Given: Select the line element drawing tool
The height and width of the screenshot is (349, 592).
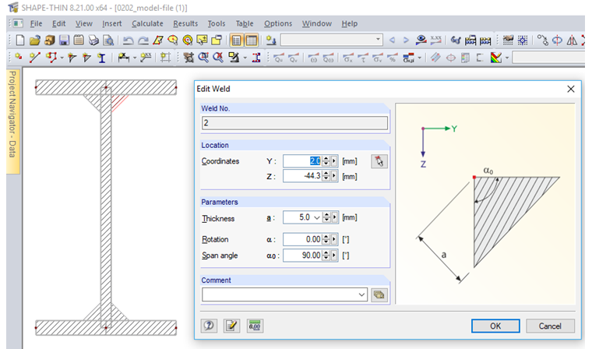Looking at the screenshot, I should pyautogui.click(x=35, y=58).
